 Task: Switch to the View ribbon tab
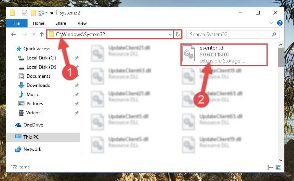[82, 23]
